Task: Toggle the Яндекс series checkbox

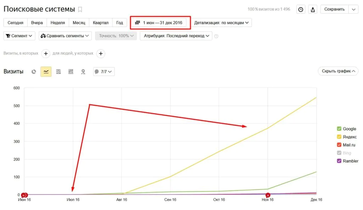Action: click(339, 137)
